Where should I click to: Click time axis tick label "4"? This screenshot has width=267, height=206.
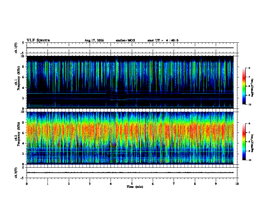[111, 184]
